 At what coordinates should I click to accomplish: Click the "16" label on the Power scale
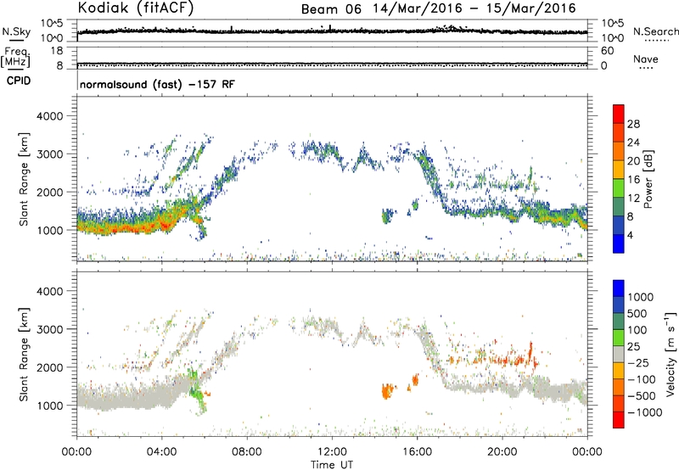click(x=633, y=180)
